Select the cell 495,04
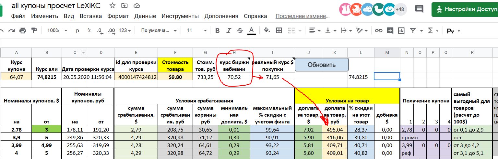This screenshot has height=159, width=498. click(x=335, y=130)
